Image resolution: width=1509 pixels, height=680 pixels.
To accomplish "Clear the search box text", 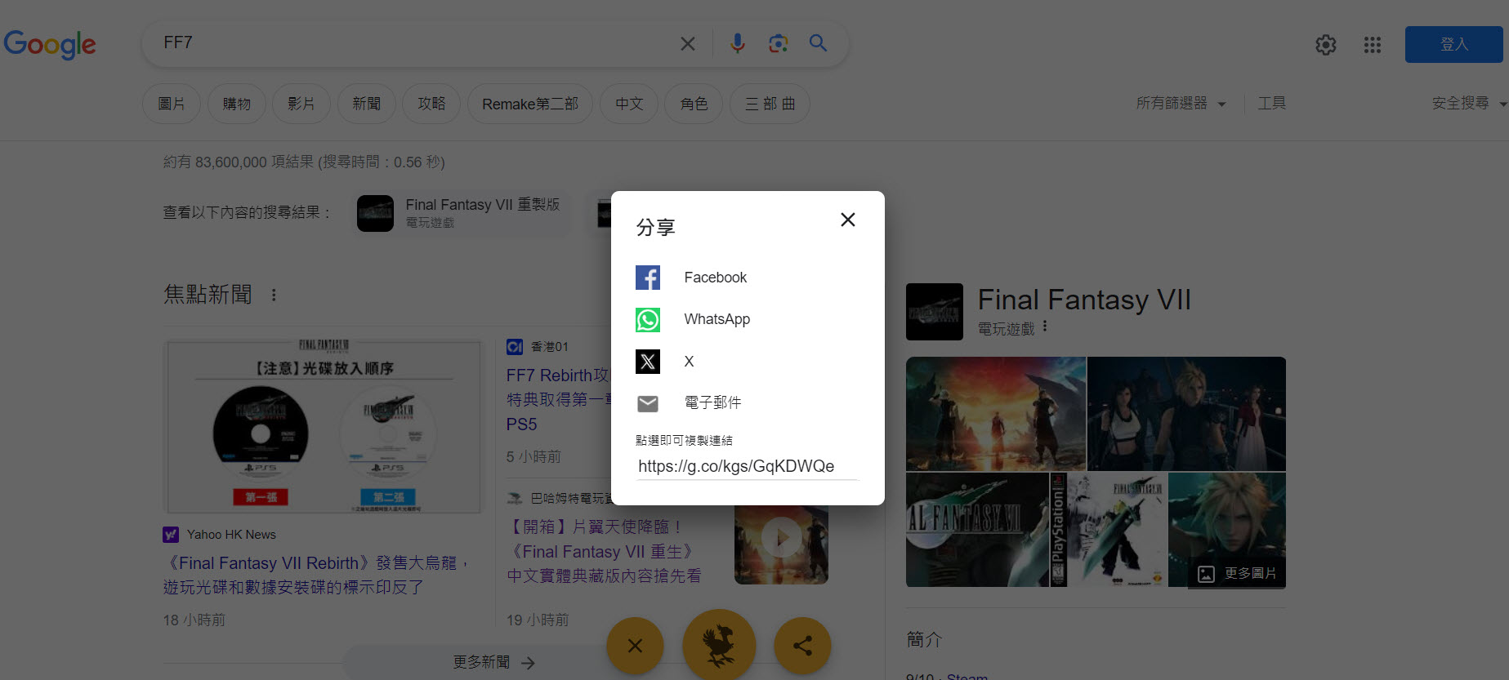I will [688, 43].
